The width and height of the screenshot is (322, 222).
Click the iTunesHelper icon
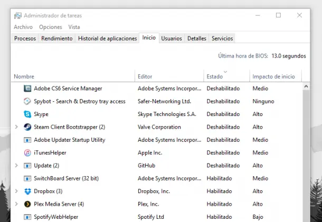(x=27, y=152)
